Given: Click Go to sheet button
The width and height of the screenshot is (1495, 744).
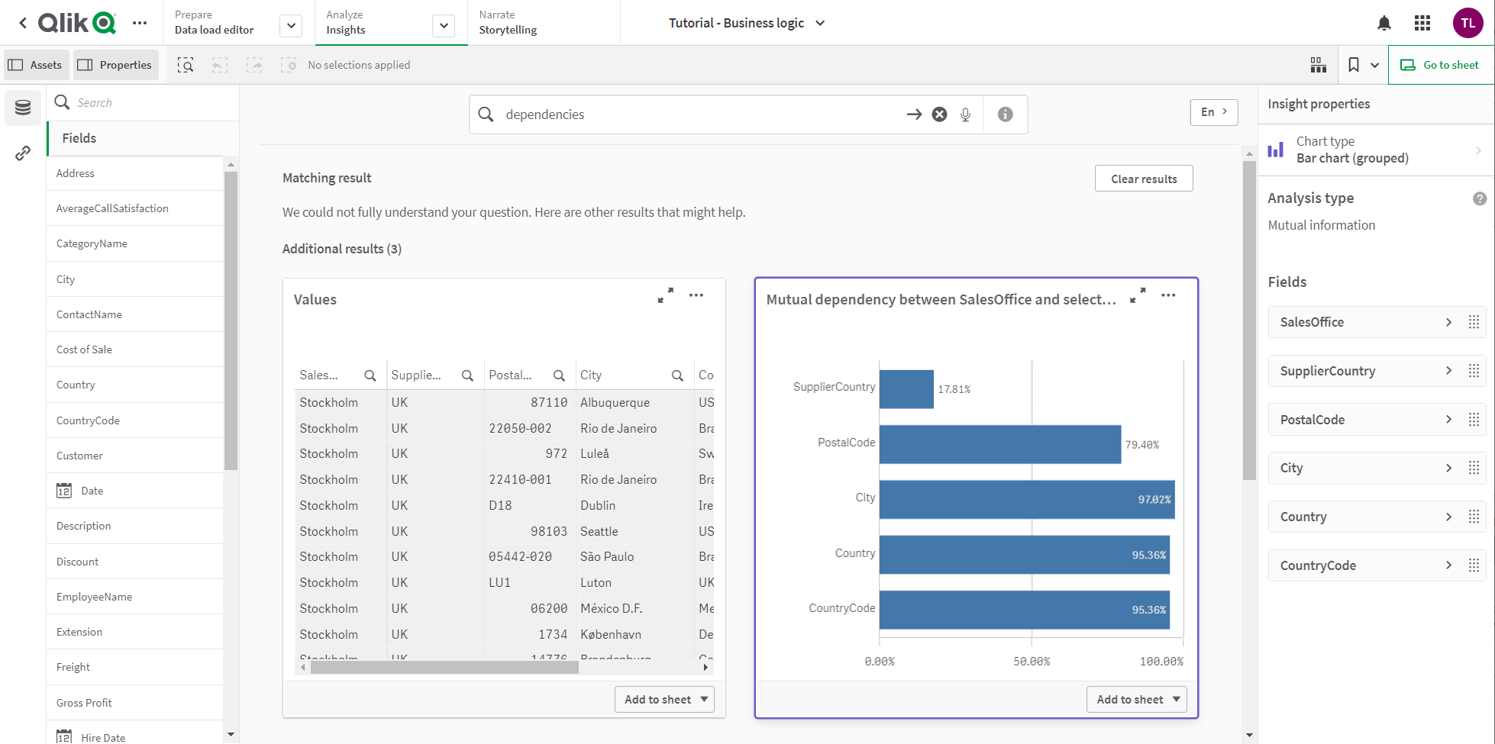Looking at the screenshot, I should pos(1440,66).
